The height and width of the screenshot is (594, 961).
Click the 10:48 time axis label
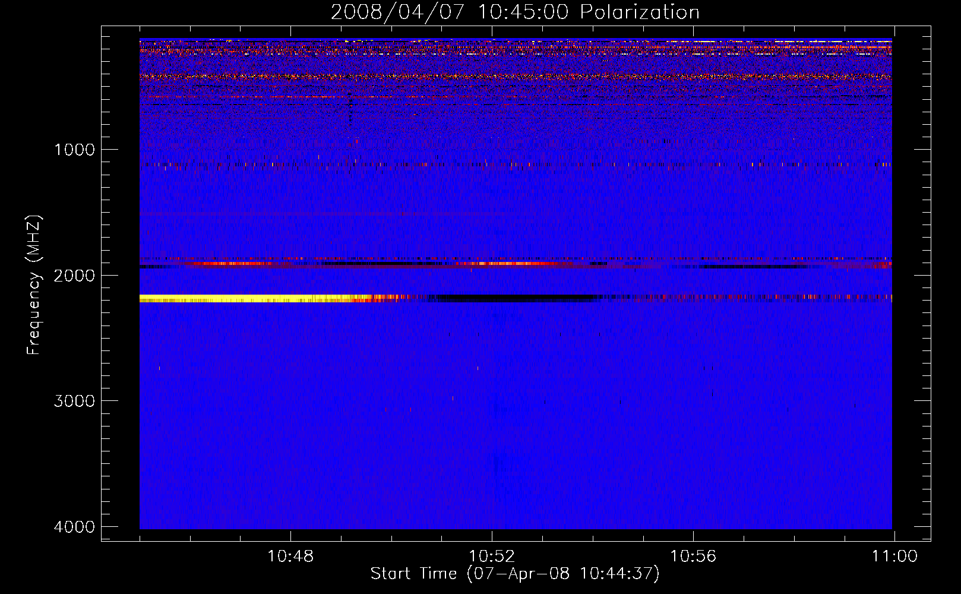(x=290, y=557)
